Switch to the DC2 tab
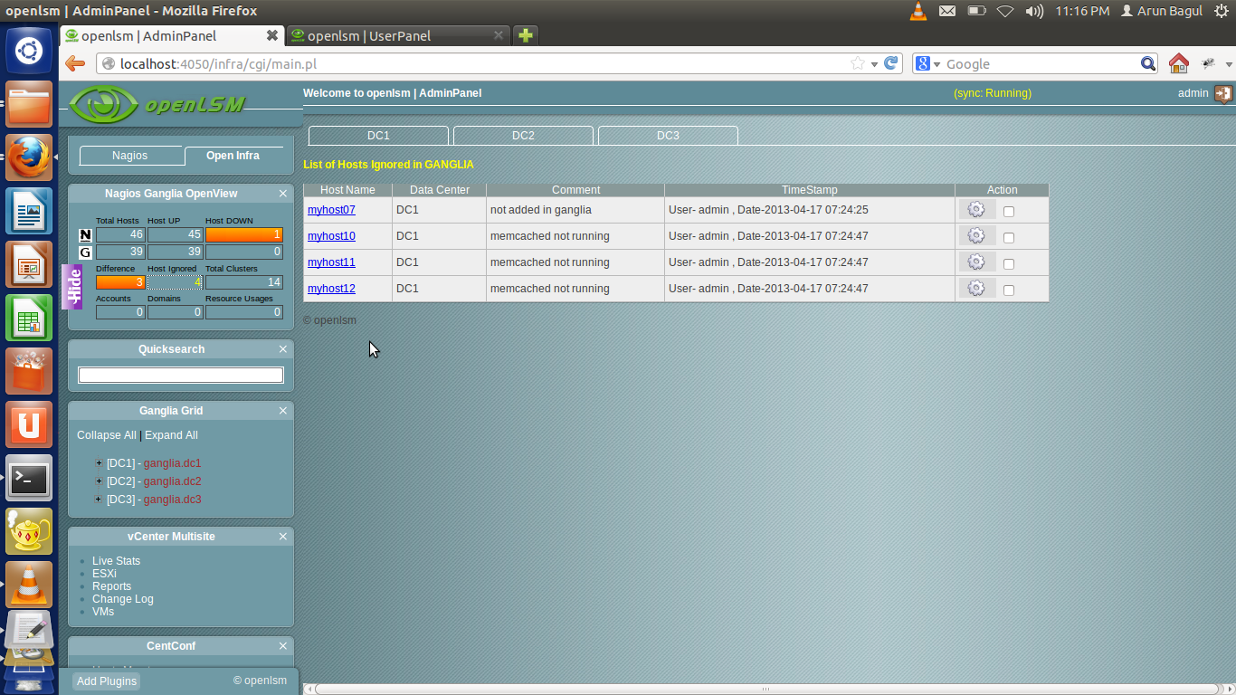 pos(523,135)
